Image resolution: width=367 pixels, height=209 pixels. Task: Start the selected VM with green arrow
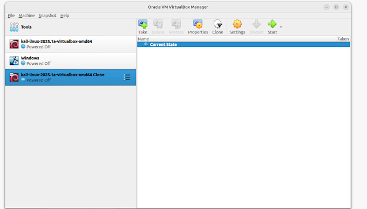click(272, 27)
